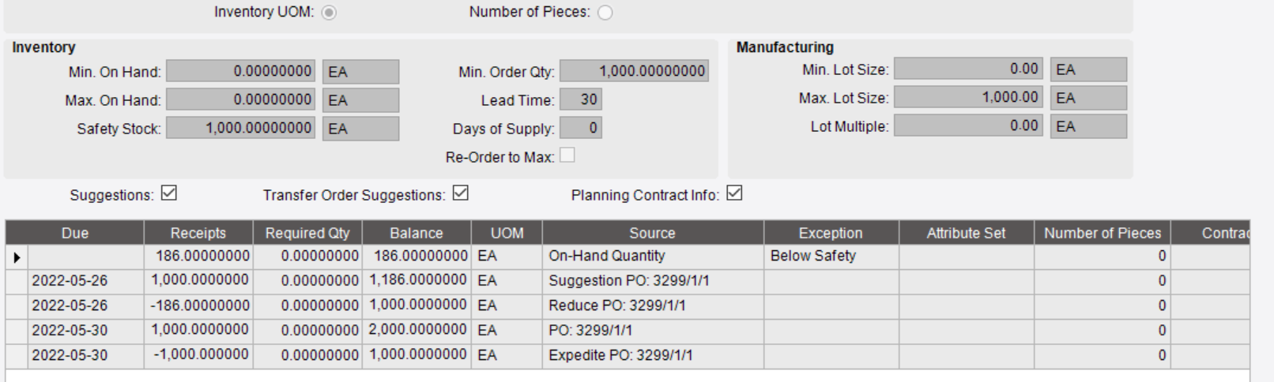Click the Exception column header
1274x382 pixels.
point(831,233)
